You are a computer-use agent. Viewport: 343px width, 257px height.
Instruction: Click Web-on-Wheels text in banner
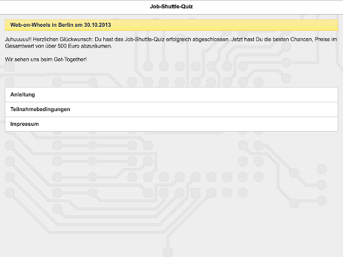(x=30, y=25)
